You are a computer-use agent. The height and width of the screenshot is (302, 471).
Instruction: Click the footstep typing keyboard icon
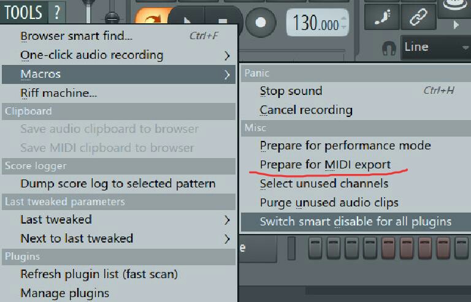(x=382, y=17)
